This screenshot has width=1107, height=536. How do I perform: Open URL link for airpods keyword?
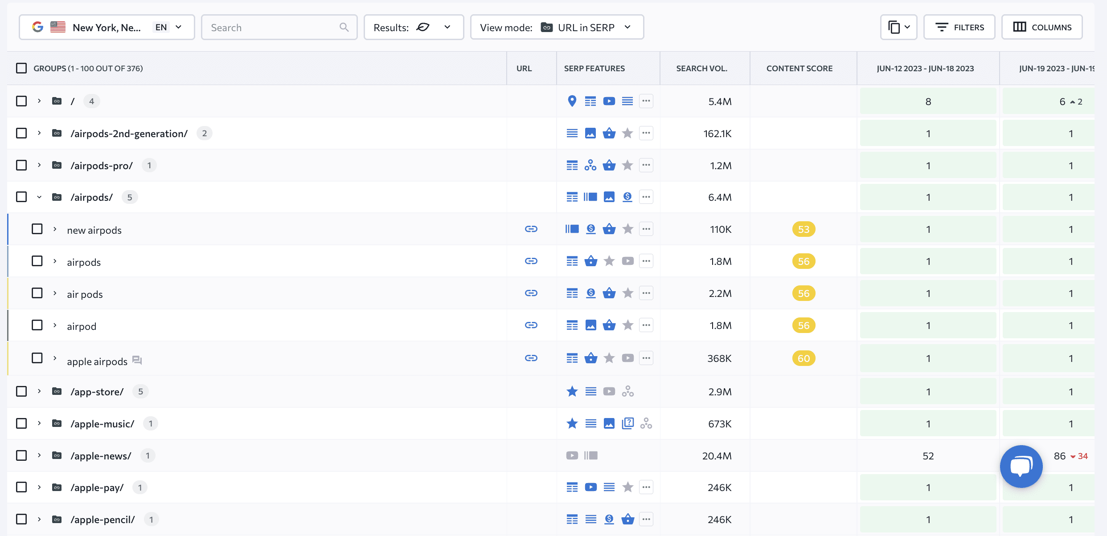click(x=531, y=261)
